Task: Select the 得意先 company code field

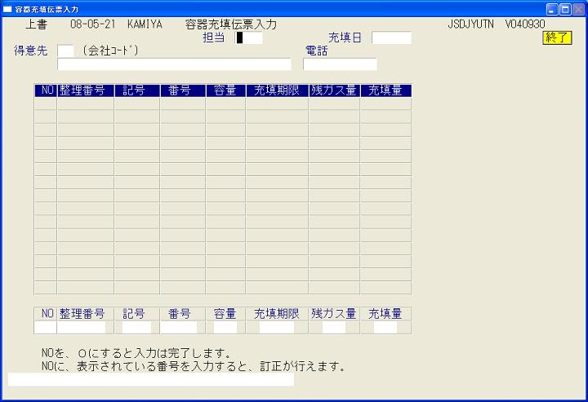Action: pyautogui.click(x=65, y=51)
